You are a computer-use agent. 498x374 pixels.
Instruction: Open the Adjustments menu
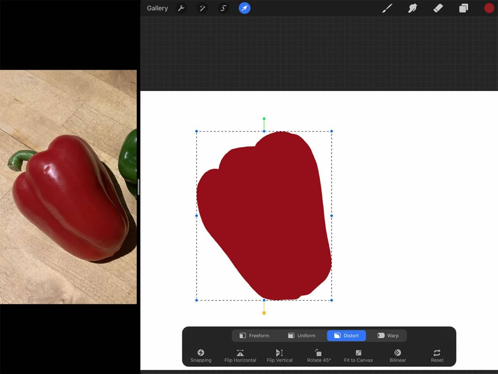pos(202,8)
